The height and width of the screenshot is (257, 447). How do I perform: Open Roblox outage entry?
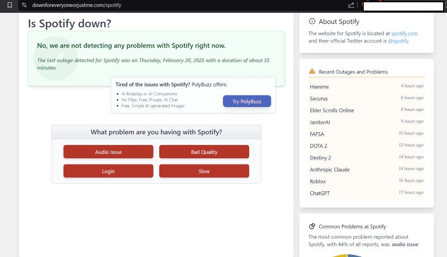pos(317,181)
